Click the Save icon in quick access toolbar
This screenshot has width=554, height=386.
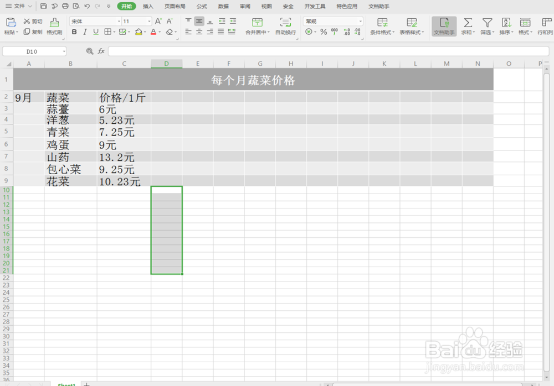point(43,6)
